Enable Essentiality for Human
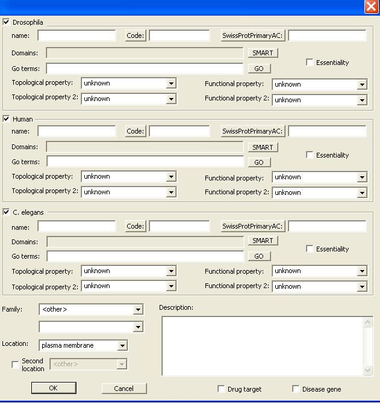The image size is (380, 403). point(310,155)
